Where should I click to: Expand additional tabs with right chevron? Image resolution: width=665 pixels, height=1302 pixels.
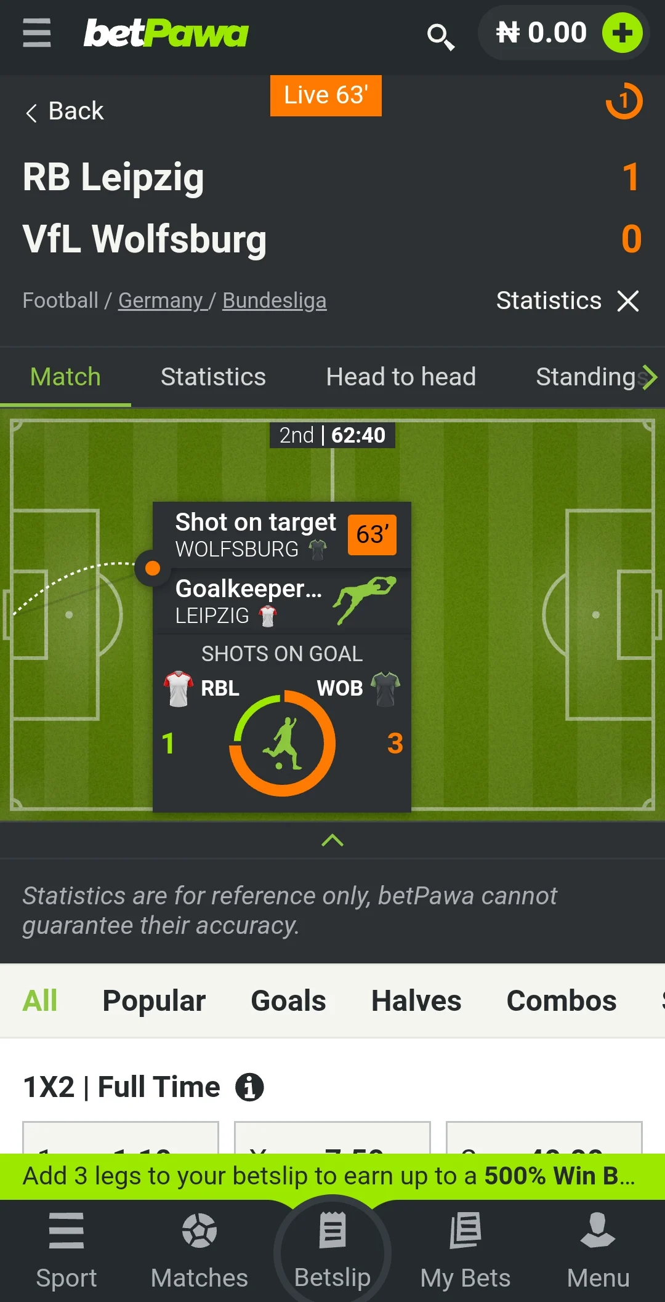(x=648, y=377)
